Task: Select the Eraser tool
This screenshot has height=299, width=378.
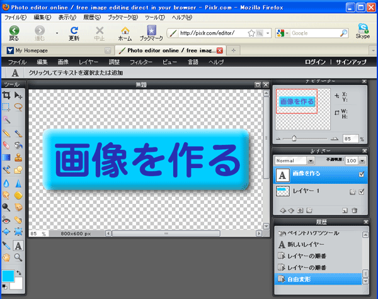Action: [6, 145]
